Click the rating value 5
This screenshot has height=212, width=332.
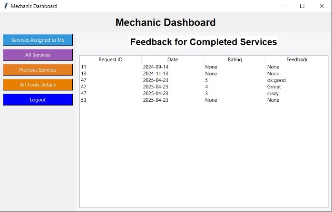coord(206,80)
